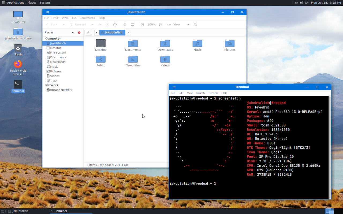The image size is (343, 214).
Task: Open the Places sidebar selector dropdown
Action: (x=59, y=33)
